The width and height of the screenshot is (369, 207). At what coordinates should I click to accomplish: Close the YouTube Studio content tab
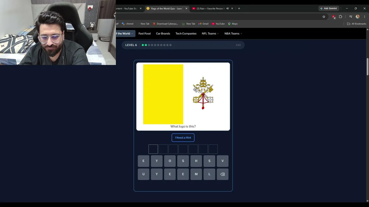click(x=141, y=9)
